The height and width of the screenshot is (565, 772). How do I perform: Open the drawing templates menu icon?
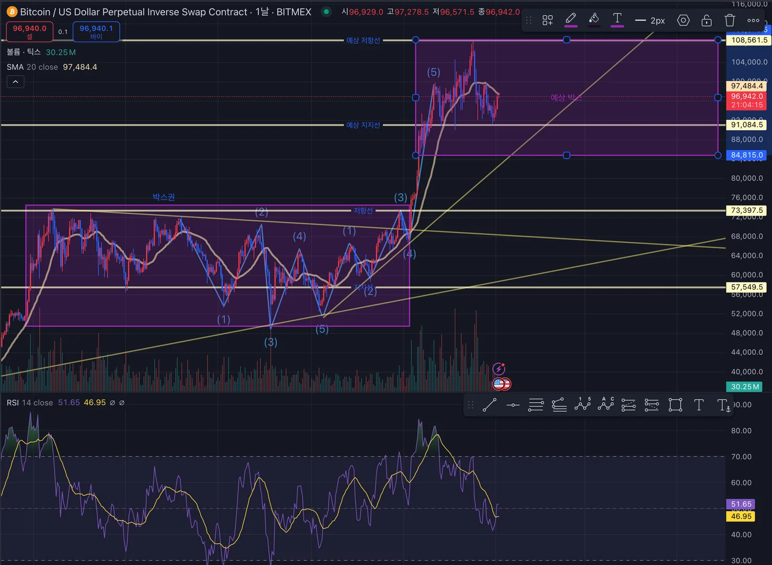(548, 20)
